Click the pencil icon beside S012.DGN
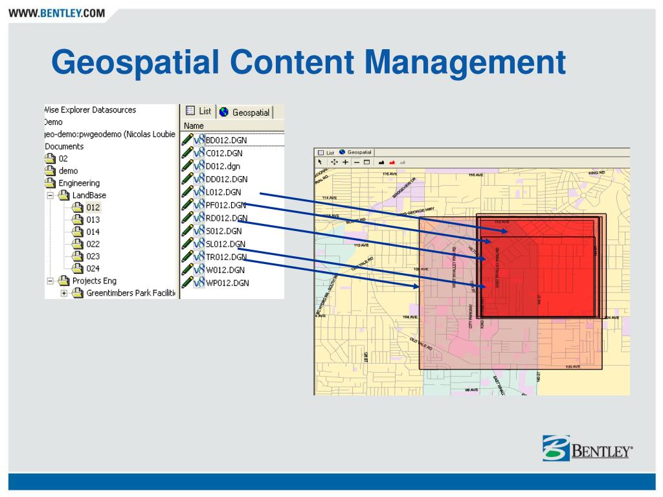The width and height of the screenshot is (663, 497). [187, 231]
